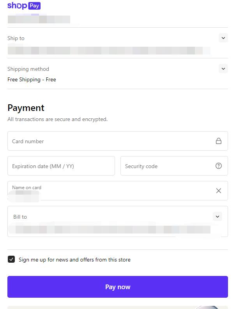Click the 'Sign me up for news' label text

coord(74,260)
